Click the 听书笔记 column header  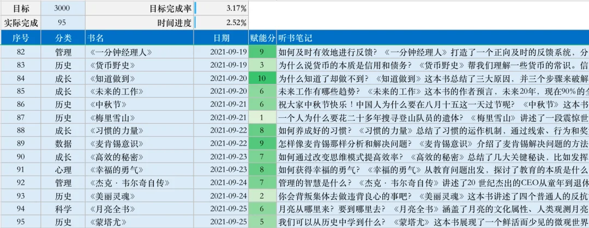click(432, 38)
